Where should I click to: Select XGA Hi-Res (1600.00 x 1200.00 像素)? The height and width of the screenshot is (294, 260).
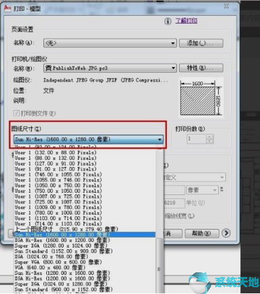click(85, 240)
